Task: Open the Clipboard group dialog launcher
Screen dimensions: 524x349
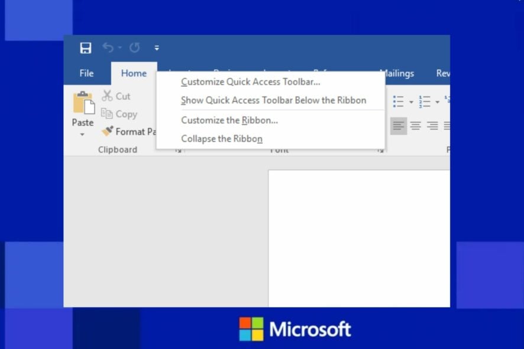Action: [x=179, y=150]
